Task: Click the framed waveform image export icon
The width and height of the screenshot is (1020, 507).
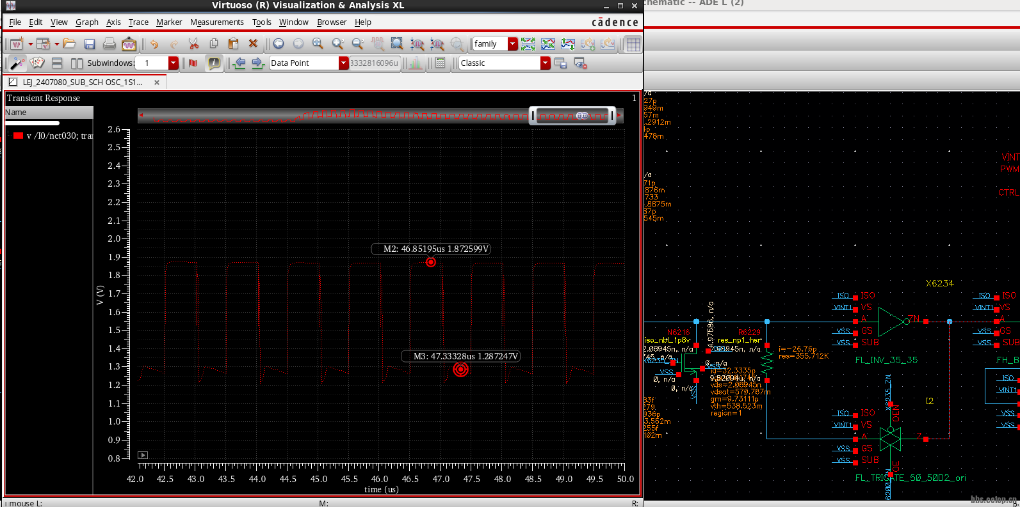Action: pyautogui.click(x=129, y=44)
